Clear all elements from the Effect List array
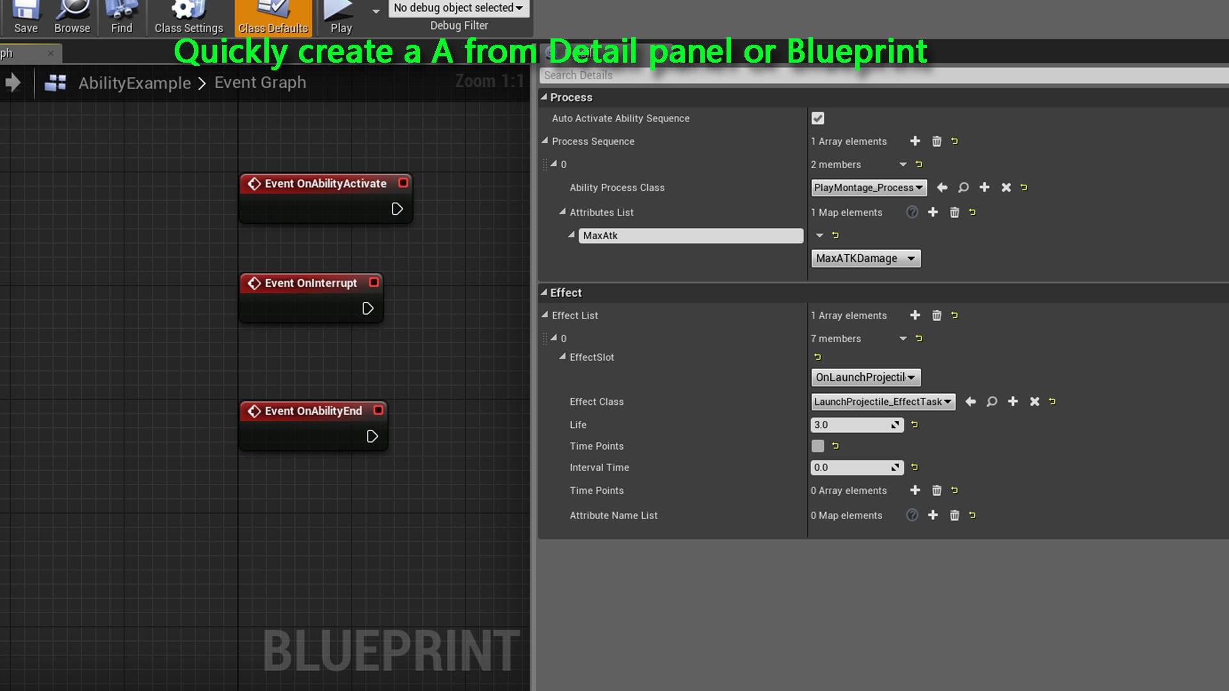This screenshot has width=1229, height=691. pyautogui.click(x=936, y=315)
